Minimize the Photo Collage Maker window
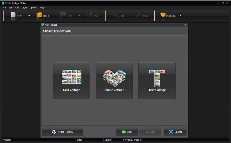The image size is (231, 143). [x=219, y=3]
